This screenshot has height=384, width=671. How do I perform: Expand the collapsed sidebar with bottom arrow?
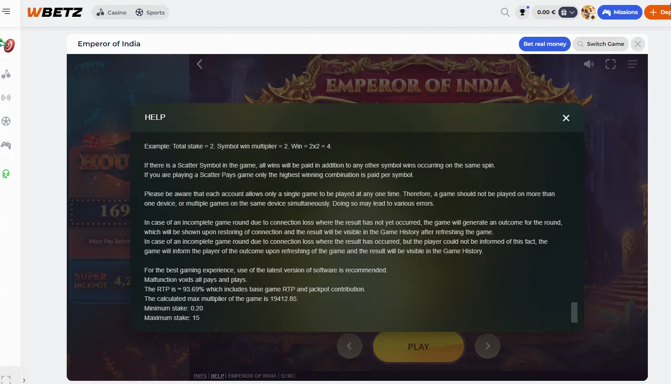(24, 380)
